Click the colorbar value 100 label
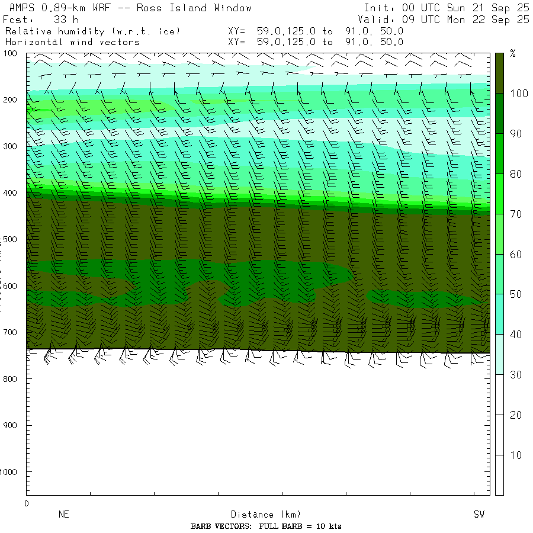533x533 pixels. coord(519,94)
